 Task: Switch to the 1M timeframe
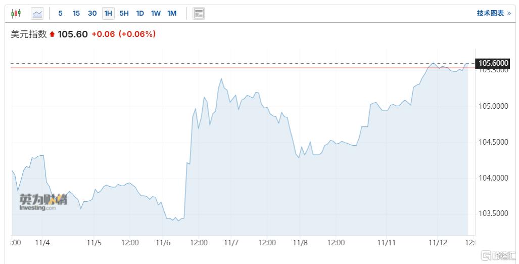point(172,14)
